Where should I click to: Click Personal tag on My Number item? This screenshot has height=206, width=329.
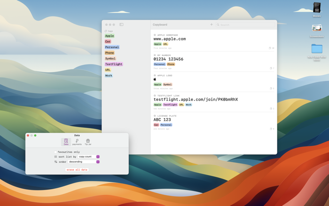159,64
